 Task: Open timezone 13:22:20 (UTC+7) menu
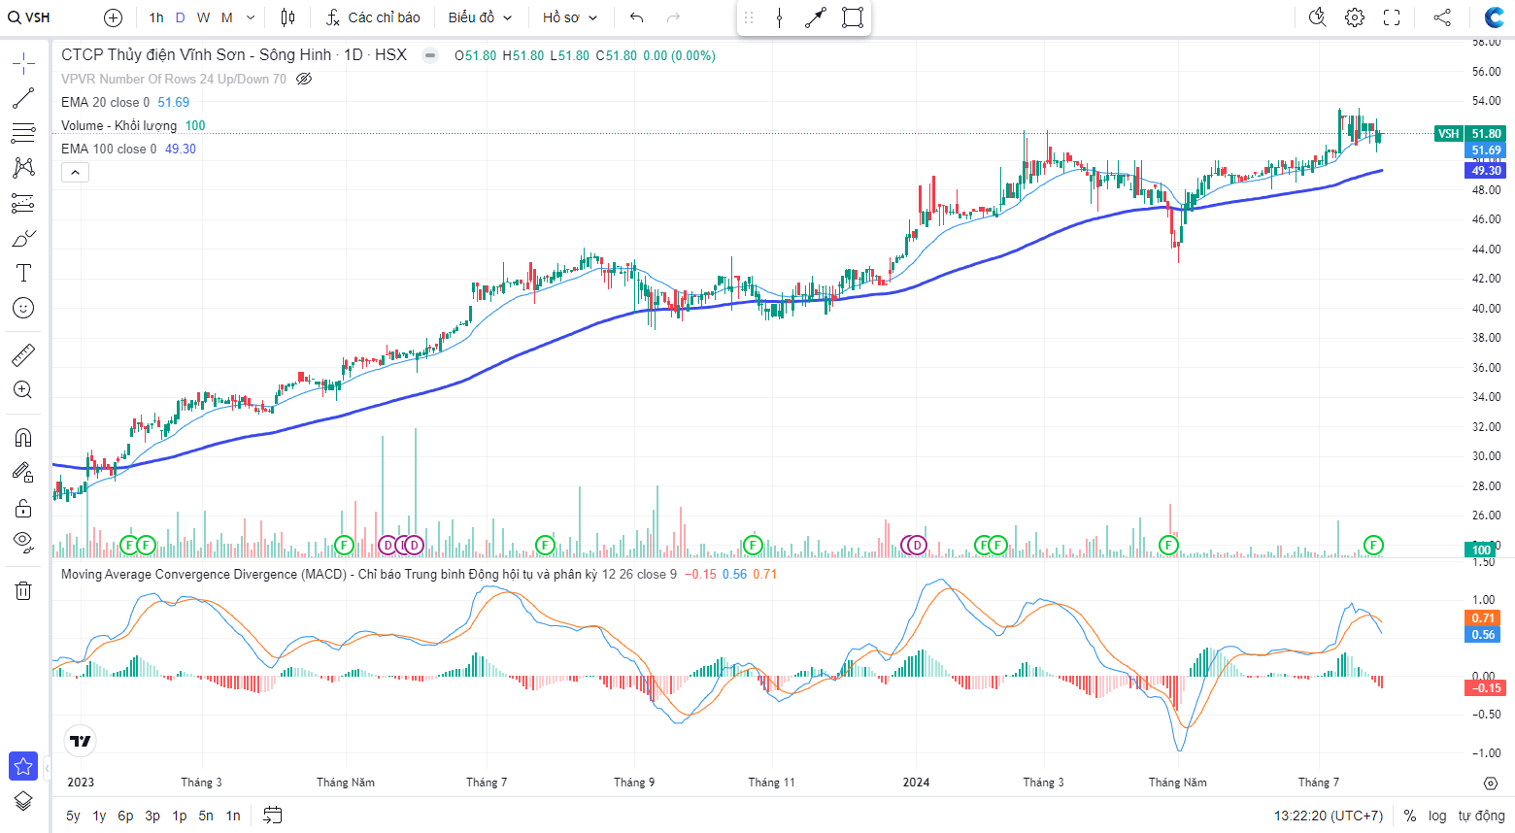(1329, 816)
